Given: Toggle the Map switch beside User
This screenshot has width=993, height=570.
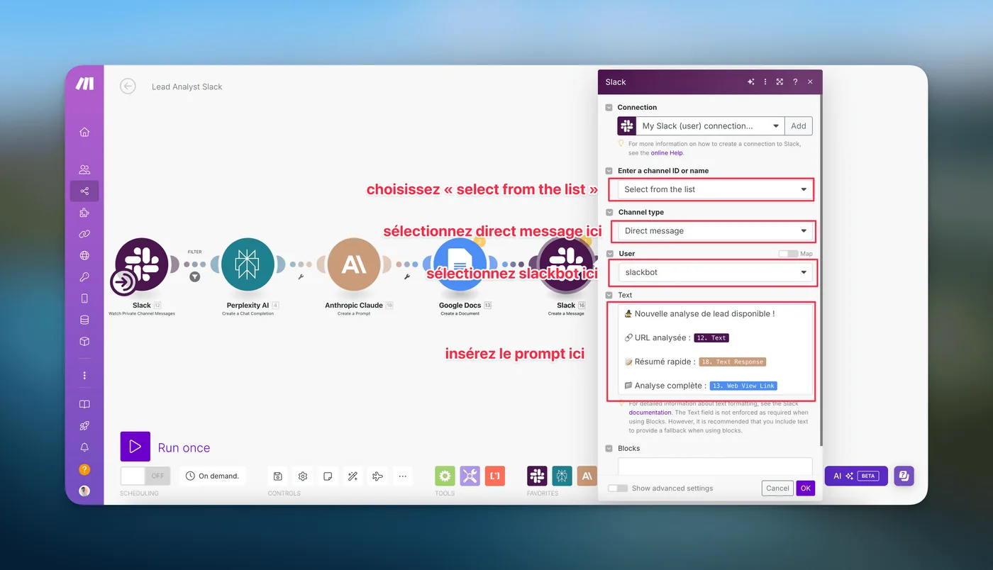Looking at the screenshot, I should 788,253.
